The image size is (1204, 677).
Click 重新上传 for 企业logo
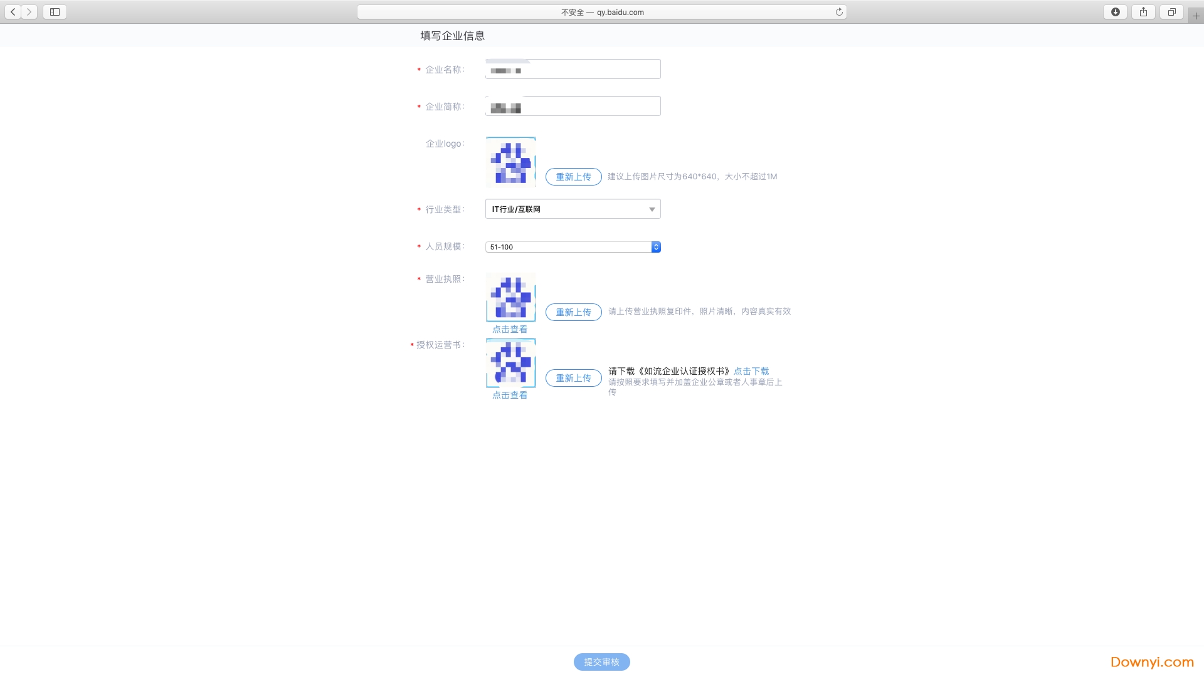(x=573, y=177)
